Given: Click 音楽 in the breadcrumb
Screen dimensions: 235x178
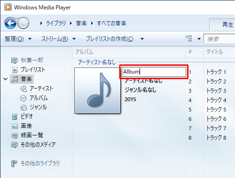Looking at the screenshot, I should pos(81,23).
